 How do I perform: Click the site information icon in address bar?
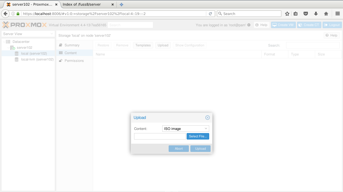click(x=13, y=14)
